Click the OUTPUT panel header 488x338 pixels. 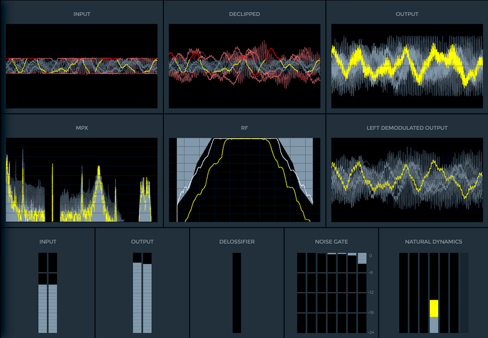407,14
